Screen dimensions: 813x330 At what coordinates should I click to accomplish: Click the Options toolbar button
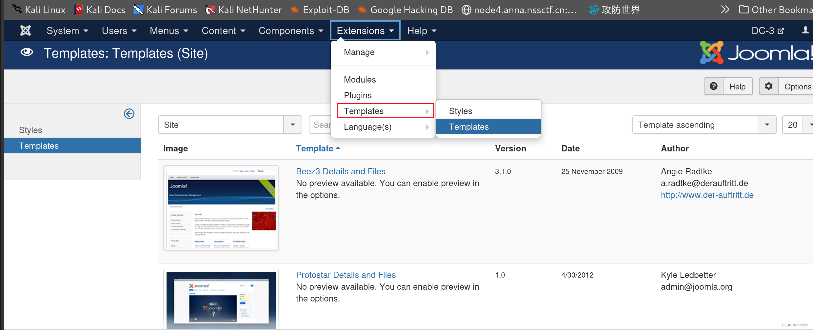click(787, 86)
